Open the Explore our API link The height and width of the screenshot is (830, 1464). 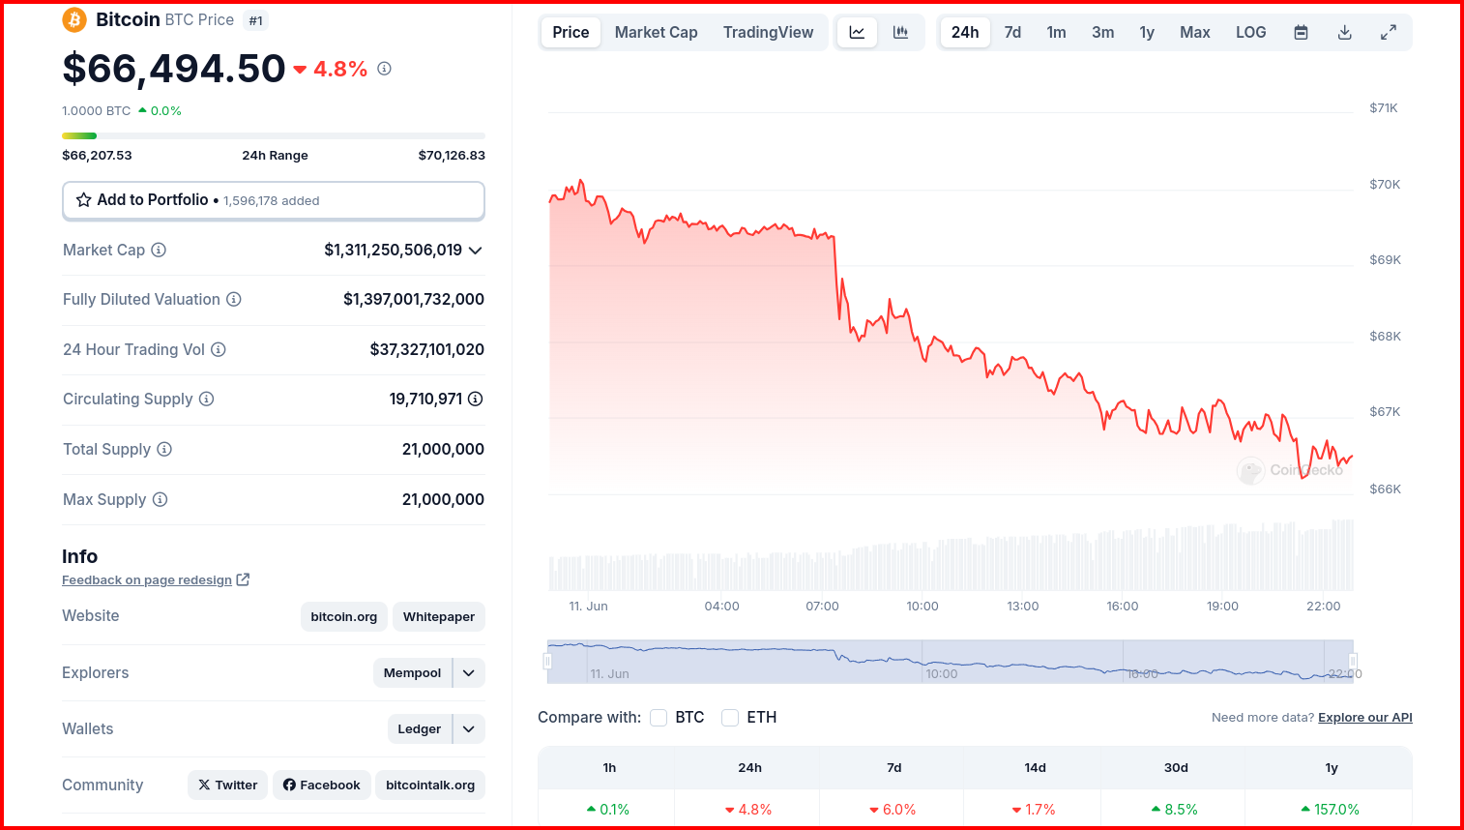click(x=1364, y=717)
